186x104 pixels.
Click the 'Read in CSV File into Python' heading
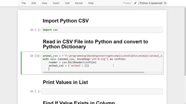[95, 44]
